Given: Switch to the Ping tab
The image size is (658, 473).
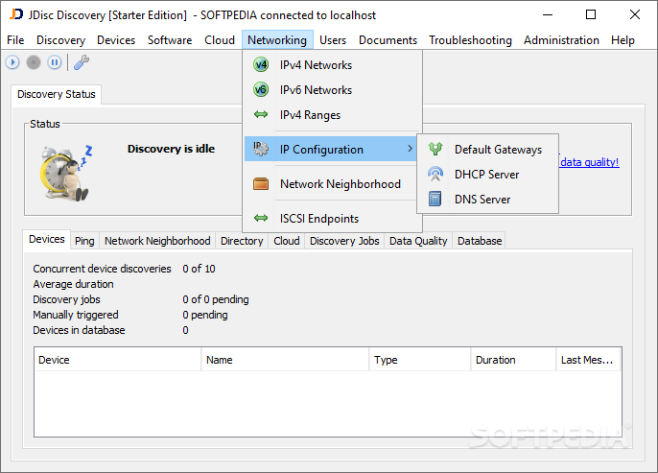Looking at the screenshot, I should (x=84, y=241).
